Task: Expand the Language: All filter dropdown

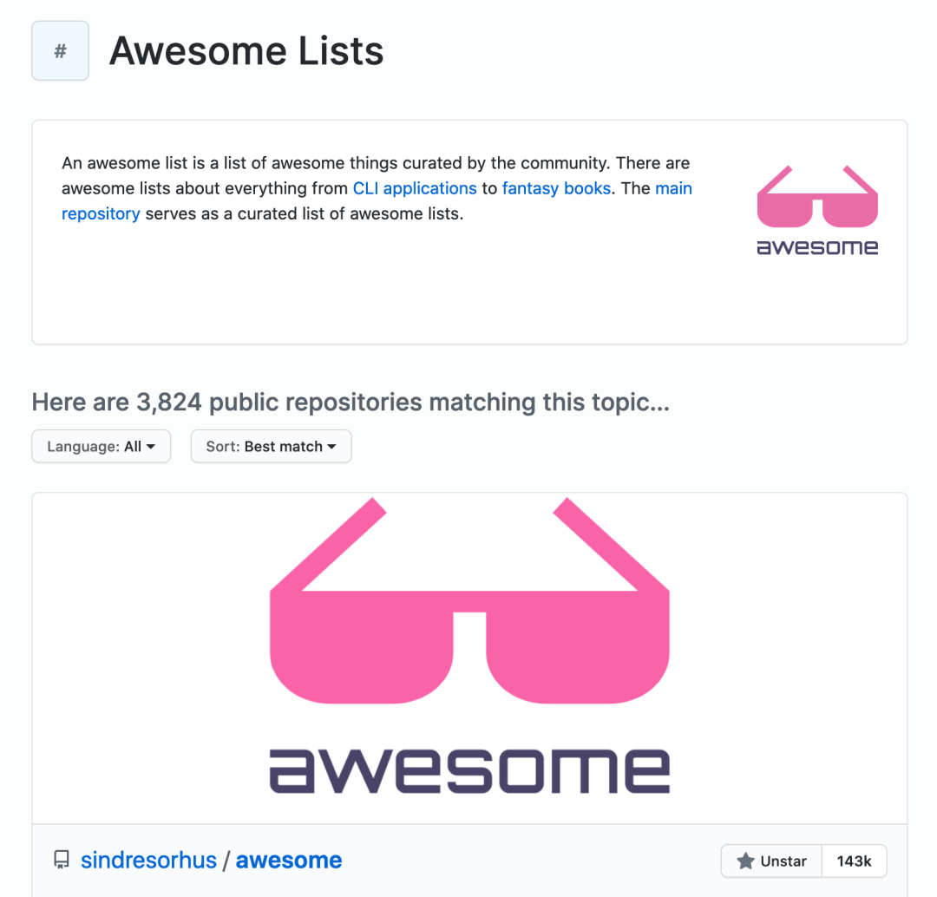Action: tap(101, 447)
